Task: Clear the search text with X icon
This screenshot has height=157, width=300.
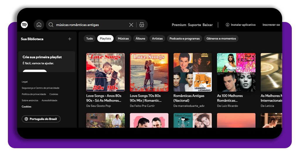Action: pyautogui.click(x=131, y=25)
